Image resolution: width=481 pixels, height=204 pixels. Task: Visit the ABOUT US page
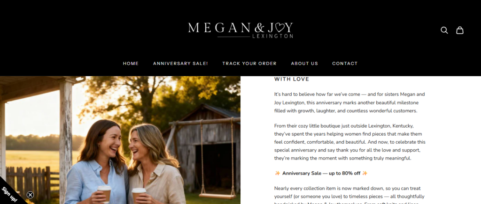pyautogui.click(x=304, y=64)
